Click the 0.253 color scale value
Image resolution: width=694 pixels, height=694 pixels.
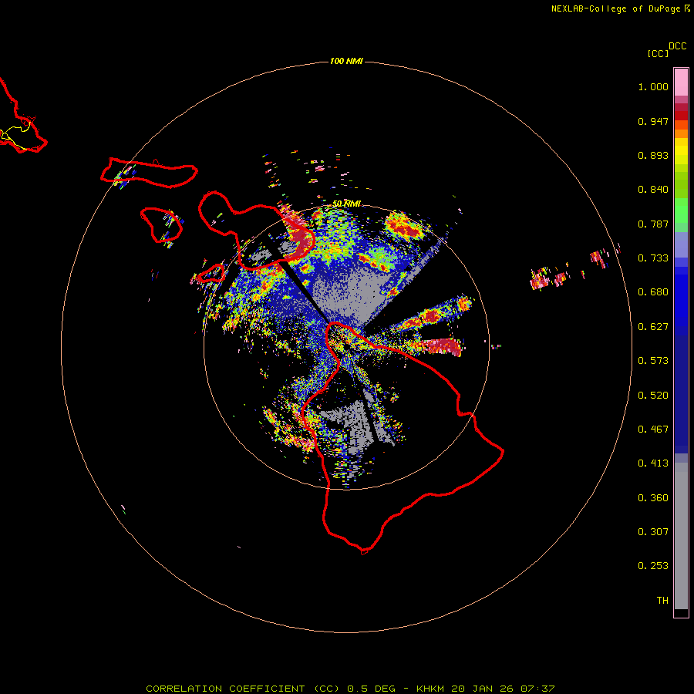(653, 566)
